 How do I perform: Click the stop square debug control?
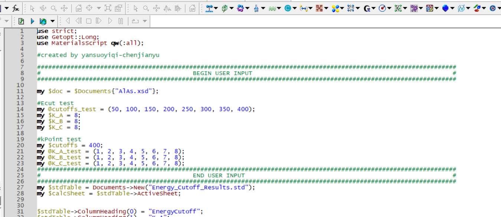[89, 21]
